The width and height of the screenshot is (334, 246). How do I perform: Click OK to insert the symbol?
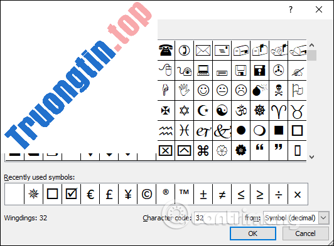[253, 233]
